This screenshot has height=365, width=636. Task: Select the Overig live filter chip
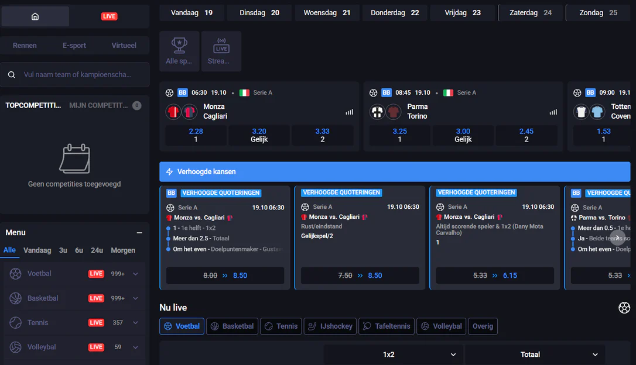483,326
